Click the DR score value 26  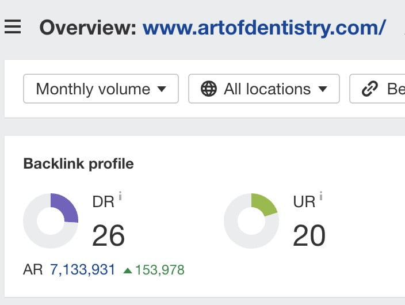(x=108, y=235)
